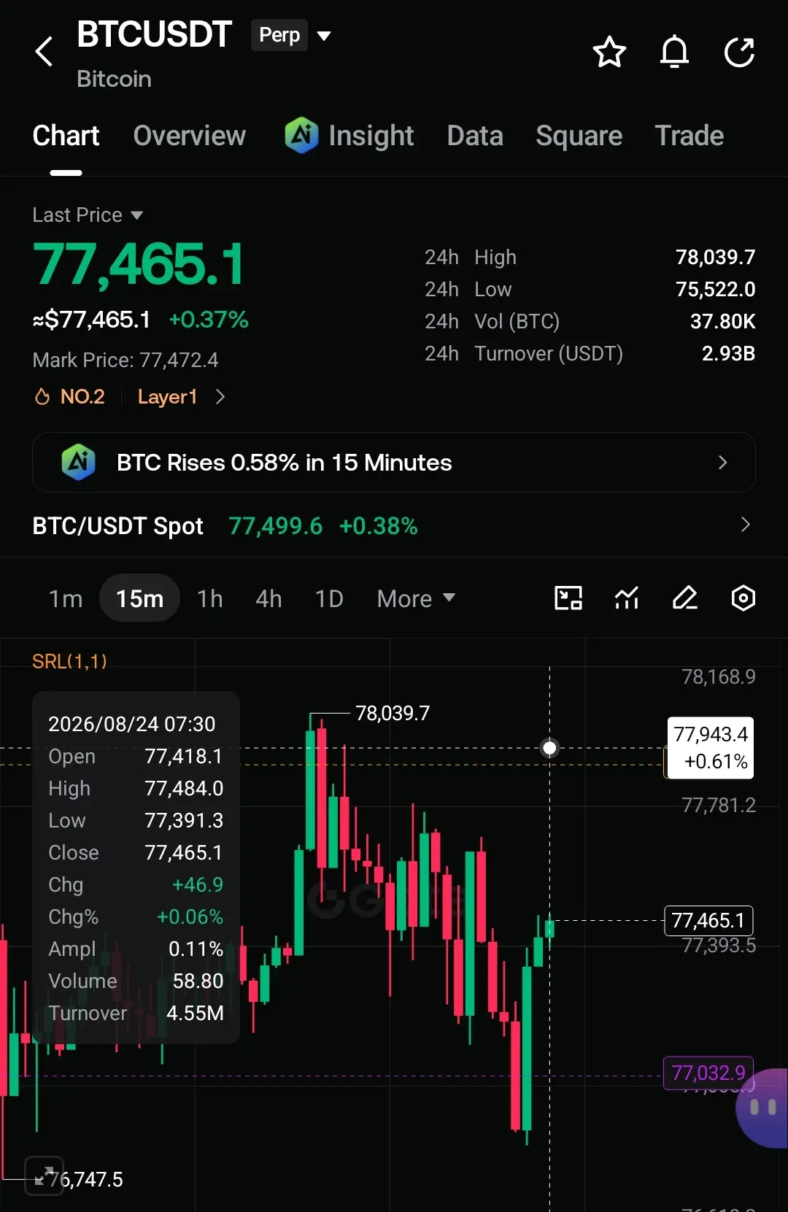Tap the candle date 2026/08/24 07:30
788x1212 pixels.
pos(132,724)
